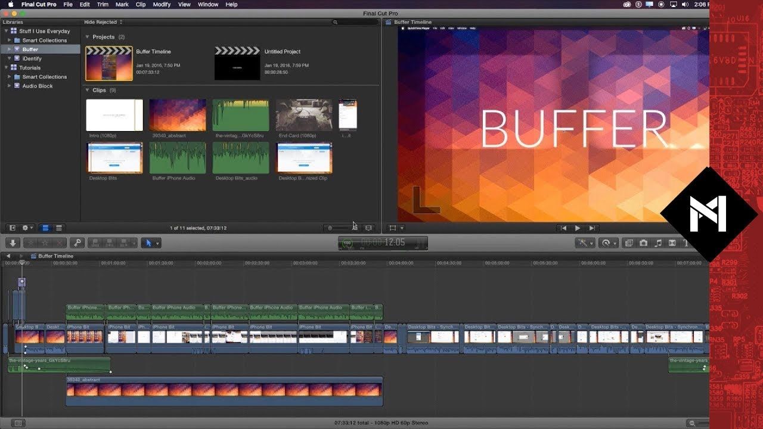Jump to the next edit in the viewer
Image resolution: width=763 pixels, height=429 pixels.
[592, 228]
